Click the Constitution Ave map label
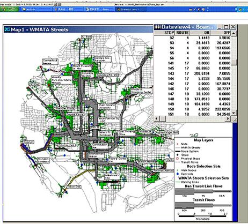Image resolution: width=248 pixels, height=224 pixels. point(100,146)
